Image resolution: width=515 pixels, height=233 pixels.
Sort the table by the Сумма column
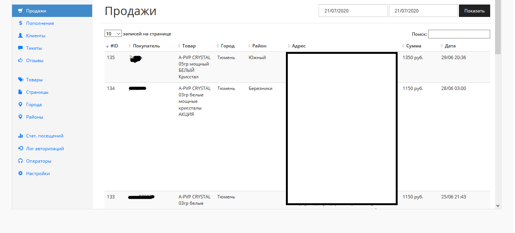[x=413, y=46]
